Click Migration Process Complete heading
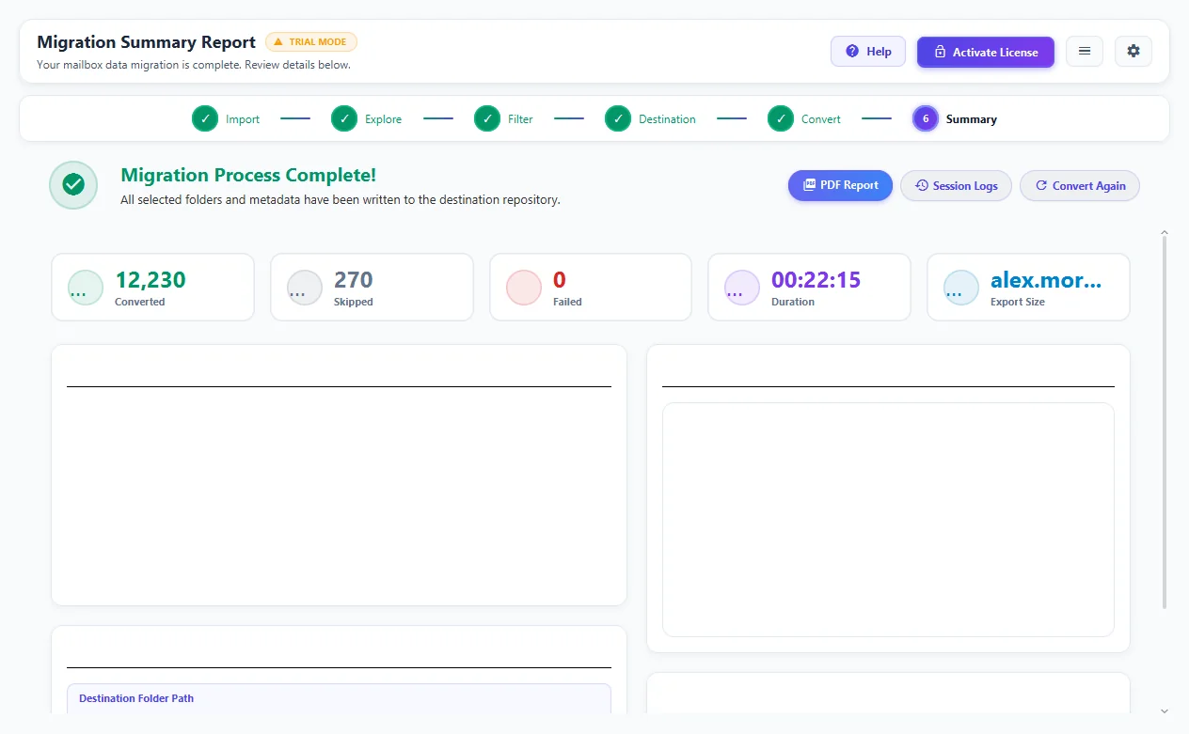1189x734 pixels. 248,175
